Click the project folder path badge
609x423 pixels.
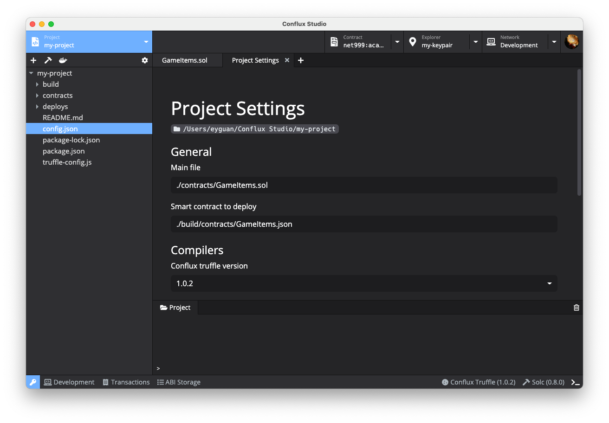point(255,129)
